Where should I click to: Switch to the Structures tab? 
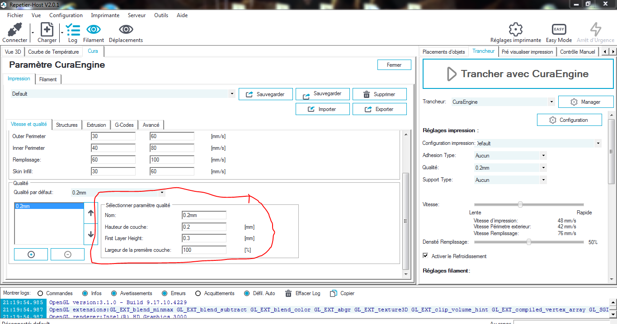[67, 125]
